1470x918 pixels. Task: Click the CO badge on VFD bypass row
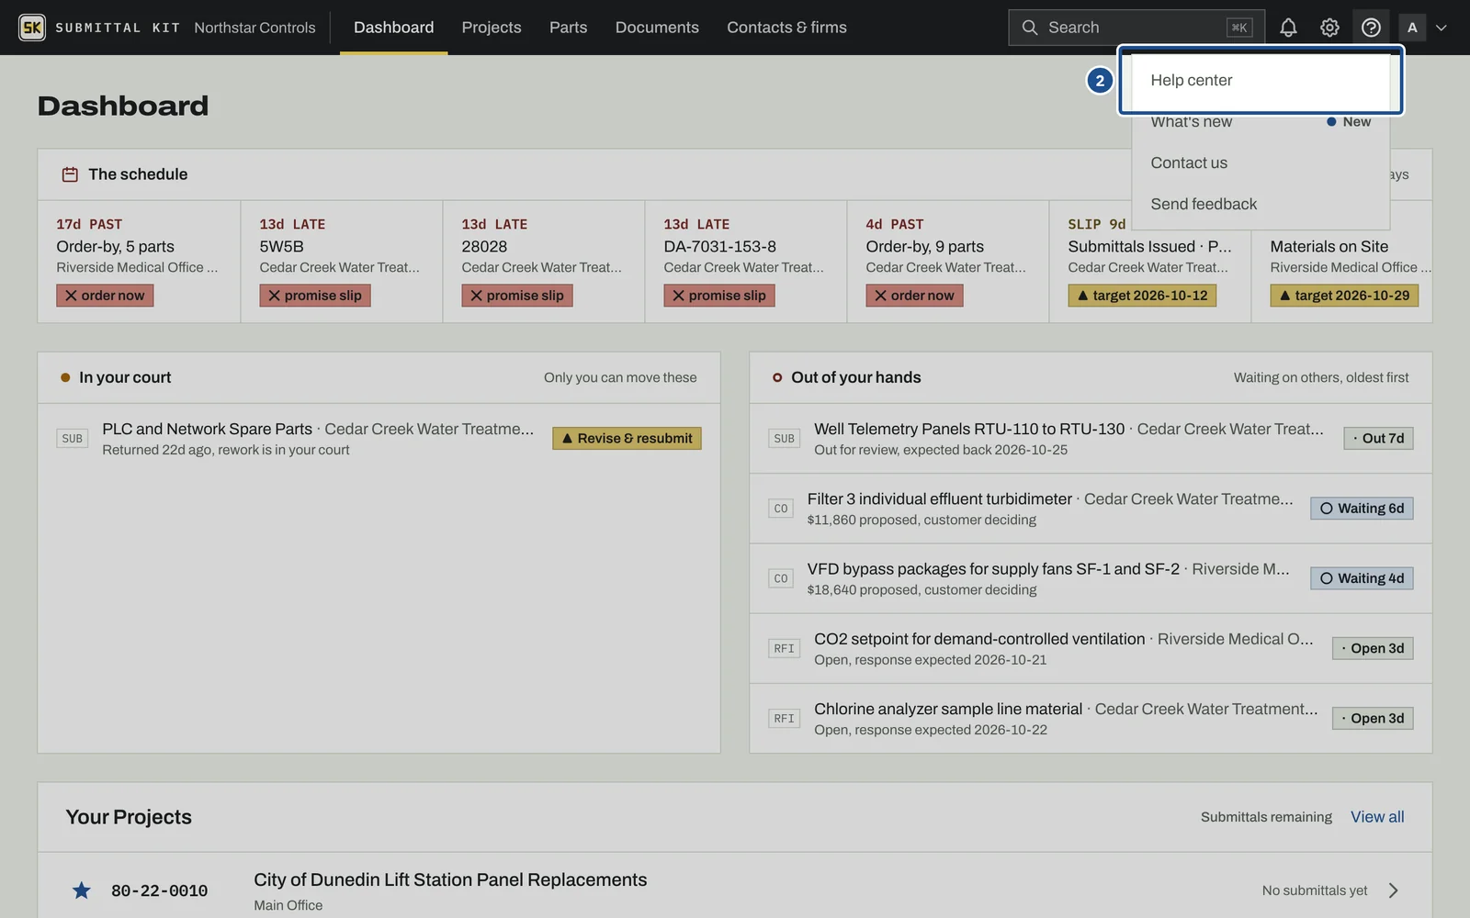coord(781,578)
